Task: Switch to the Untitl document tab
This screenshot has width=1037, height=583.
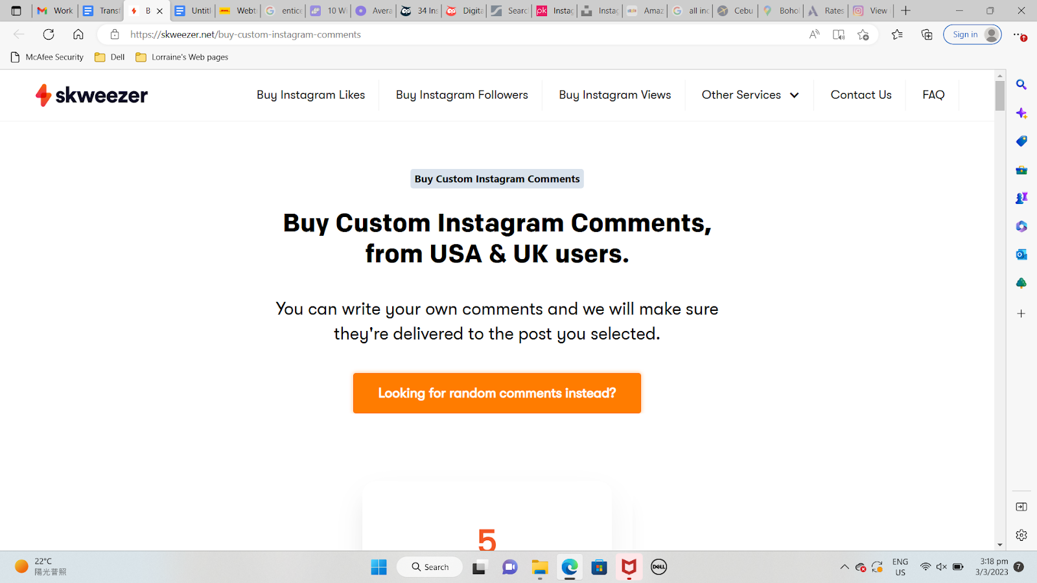Action: (x=192, y=10)
